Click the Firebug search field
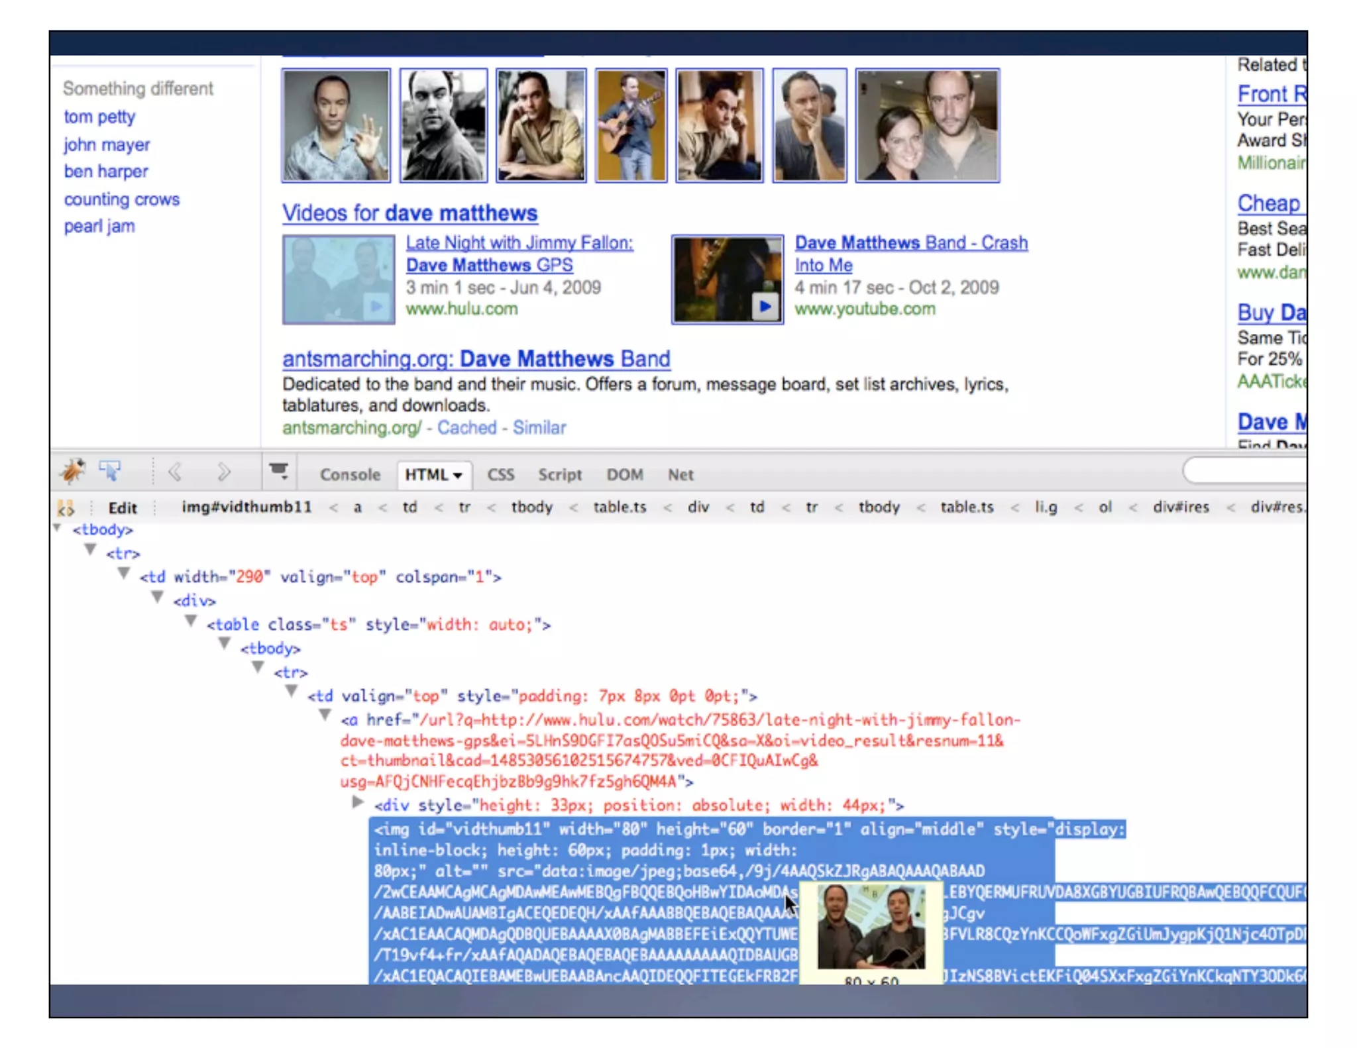1357x1048 pixels. click(x=1246, y=471)
